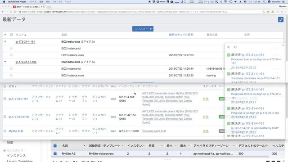The height and width of the screenshot is (162, 288).
Task: Close the 最新データ browser tab
Action: (x=44, y=7)
